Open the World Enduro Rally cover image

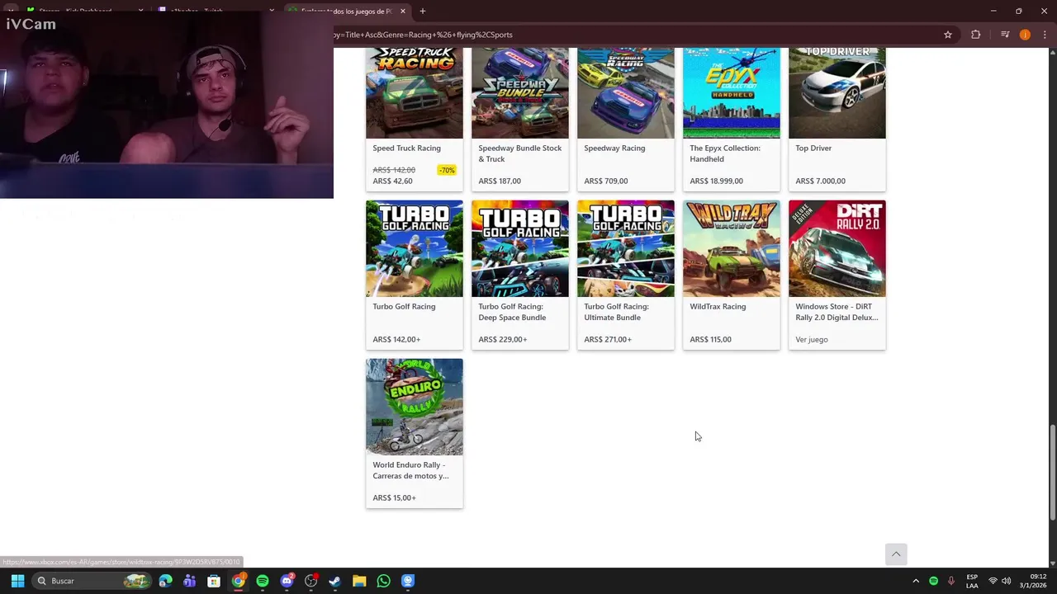pos(415,407)
